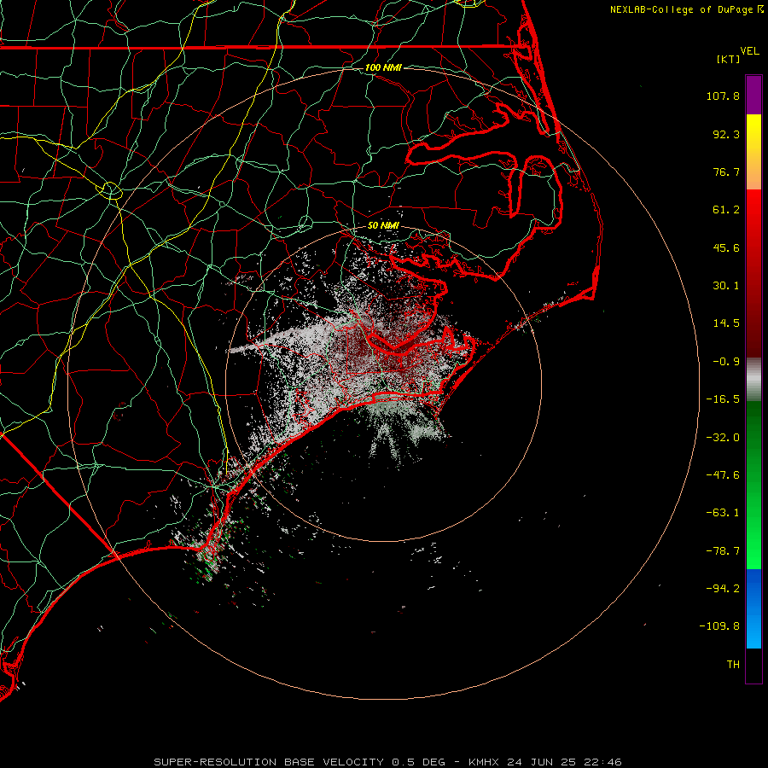Click the 45.6 legend value
This screenshot has height=768, width=768.
[726, 247]
